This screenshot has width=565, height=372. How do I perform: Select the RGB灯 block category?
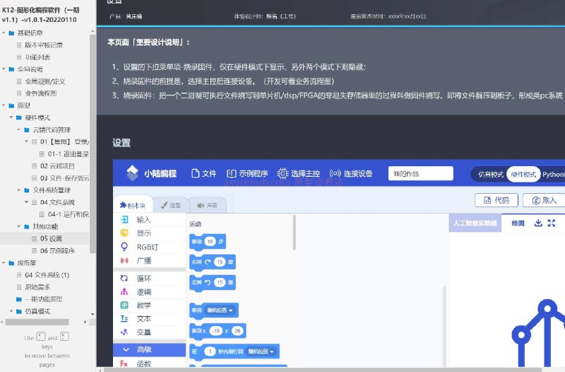[149, 247]
